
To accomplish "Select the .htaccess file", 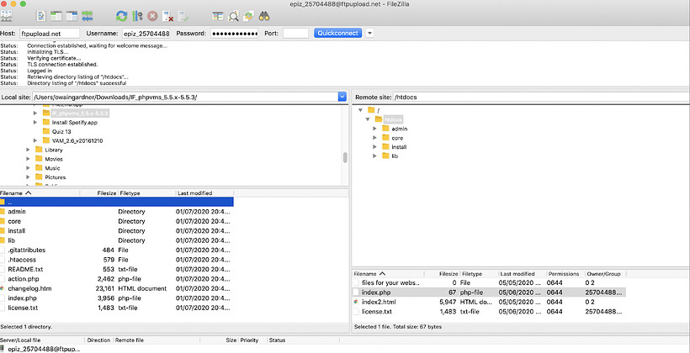I will (x=117, y=260).
